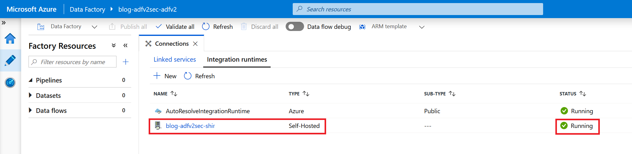632x154 pixels.
Task: Click the Search resources field
Action: [x=417, y=9]
